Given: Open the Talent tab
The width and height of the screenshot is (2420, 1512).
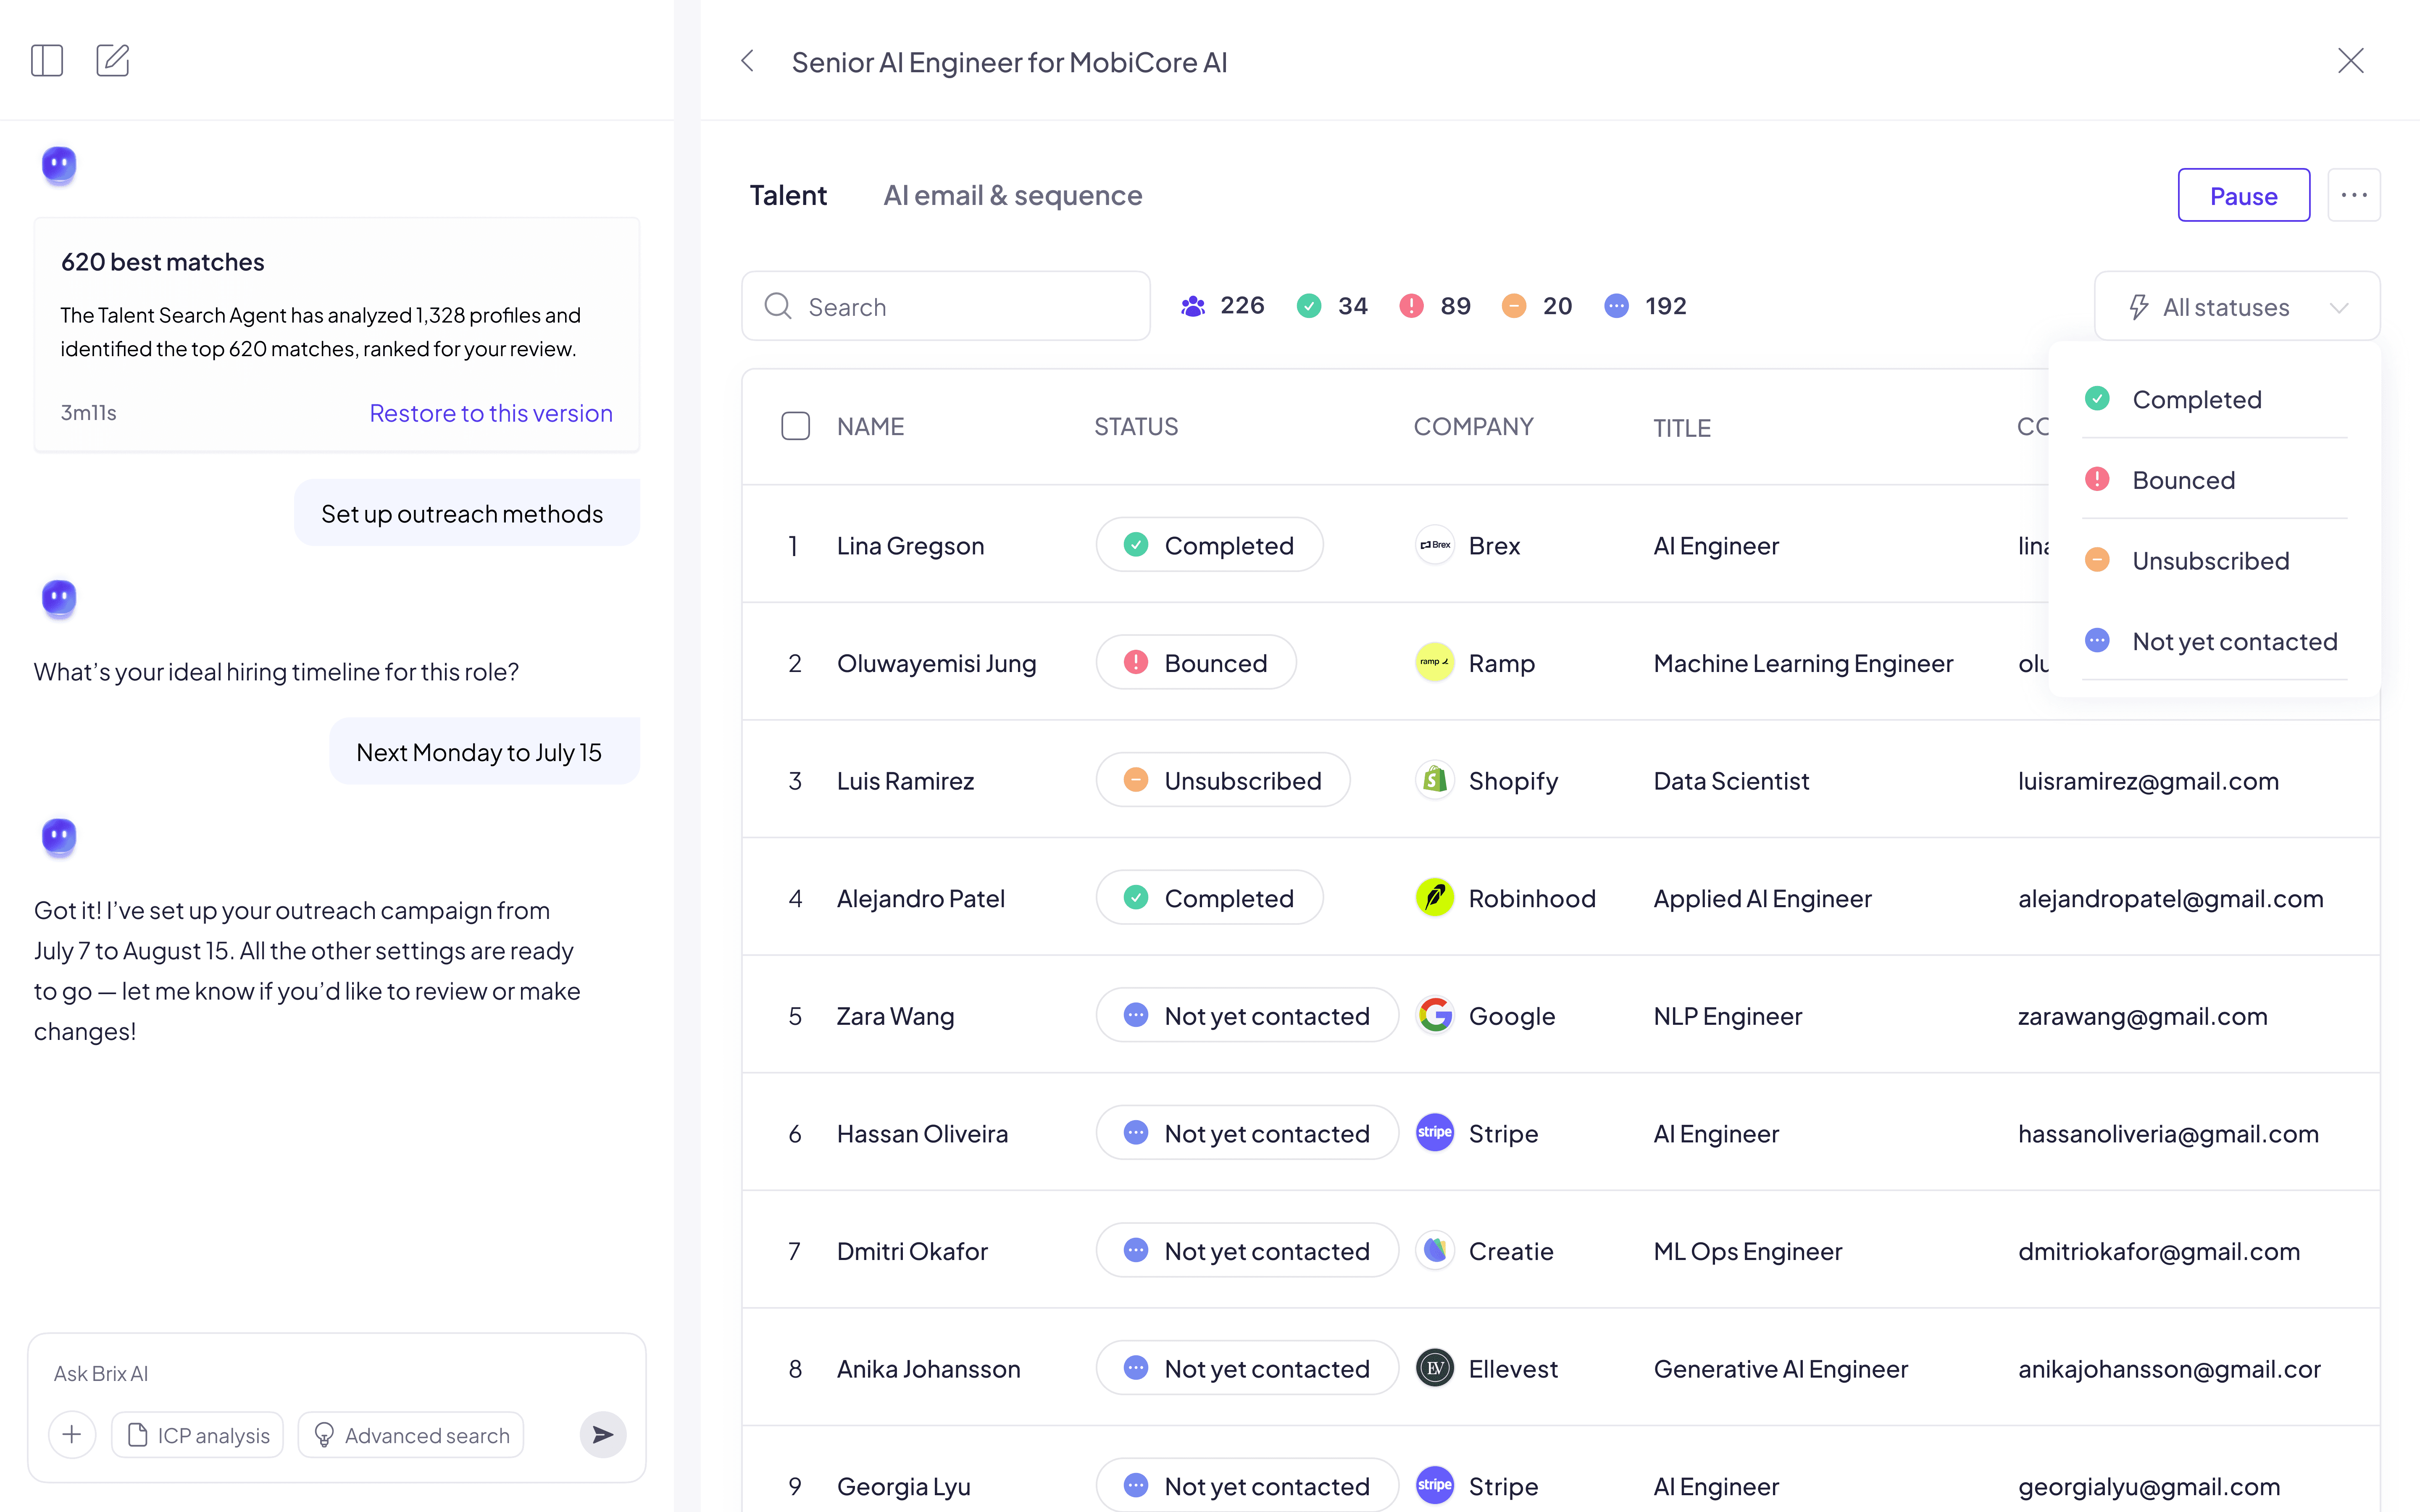Looking at the screenshot, I should coord(788,195).
